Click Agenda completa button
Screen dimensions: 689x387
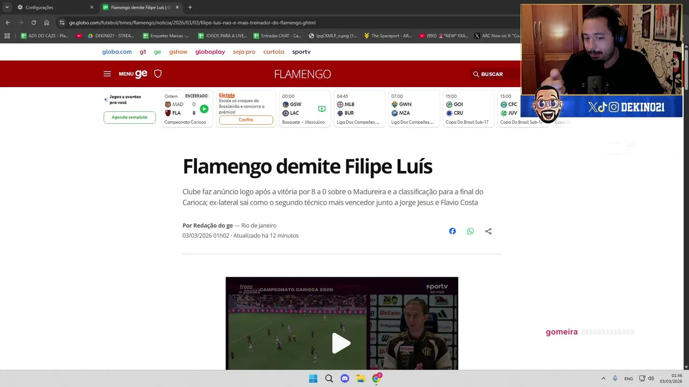130,117
